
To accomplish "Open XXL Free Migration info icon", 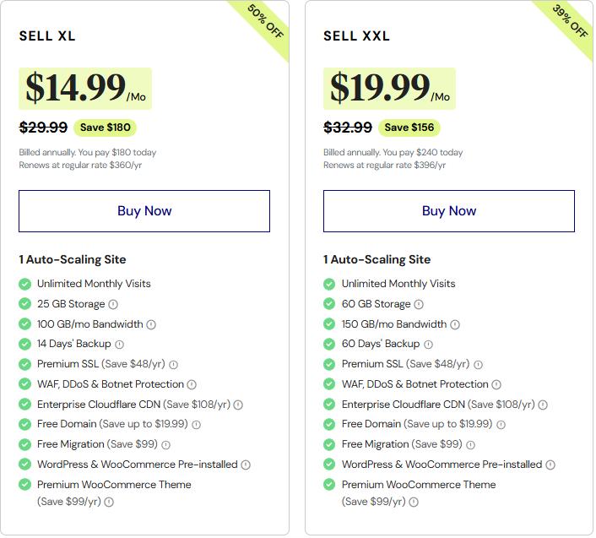I will 470,445.
